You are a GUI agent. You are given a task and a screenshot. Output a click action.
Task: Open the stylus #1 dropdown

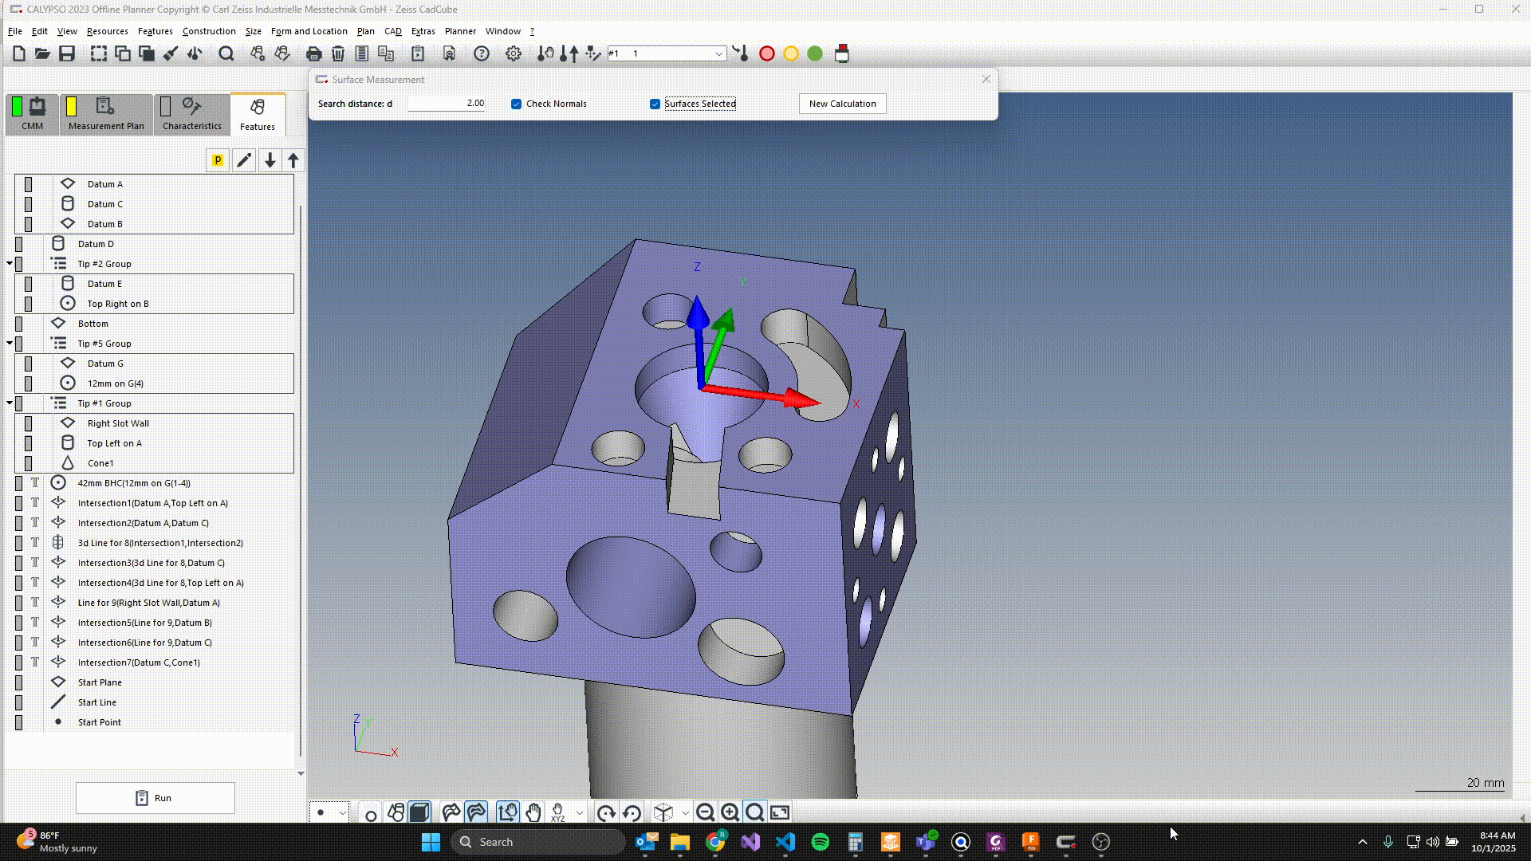[718, 53]
